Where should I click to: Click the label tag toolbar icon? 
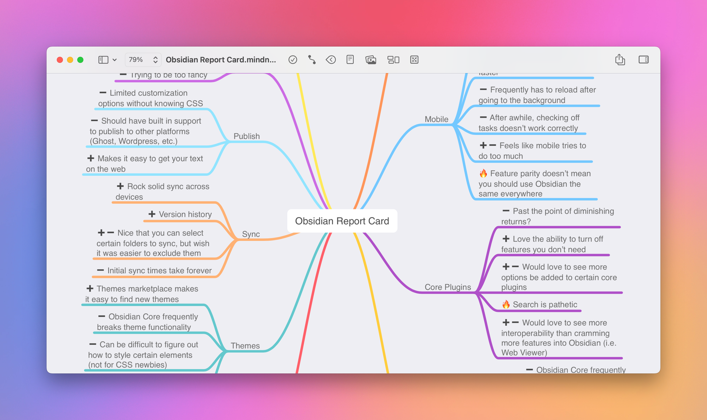tap(331, 60)
